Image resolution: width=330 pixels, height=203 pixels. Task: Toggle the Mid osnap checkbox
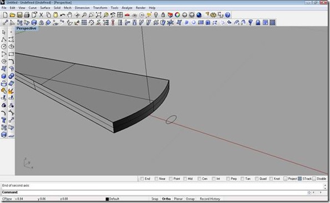[185, 179]
